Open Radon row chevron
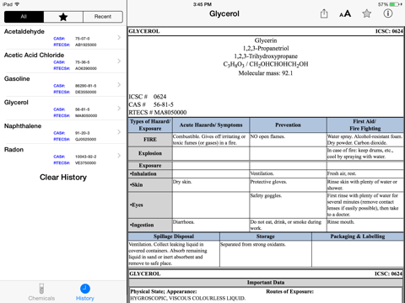Image resolution: width=405 pixels, height=303 pixels. click(119, 156)
